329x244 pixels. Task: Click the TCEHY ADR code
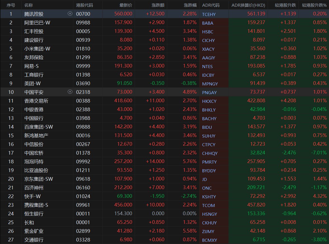209,14
